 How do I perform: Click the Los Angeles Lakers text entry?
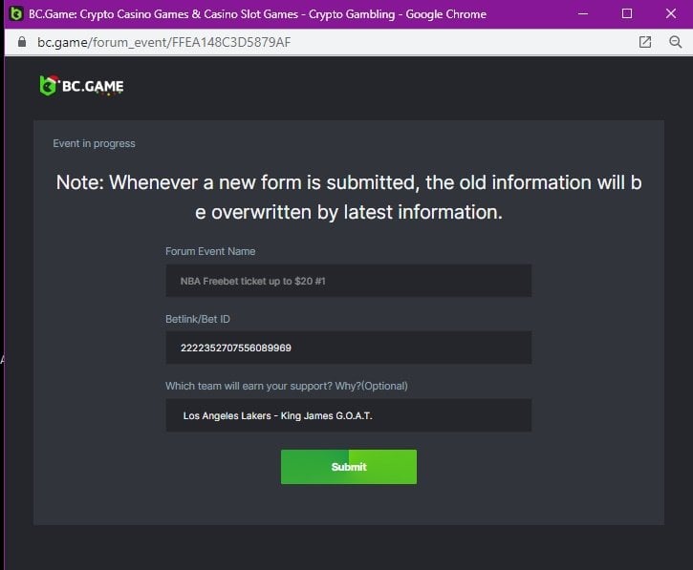(x=284, y=415)
